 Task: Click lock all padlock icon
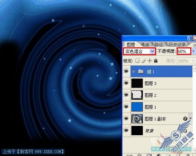click(156, 61)
